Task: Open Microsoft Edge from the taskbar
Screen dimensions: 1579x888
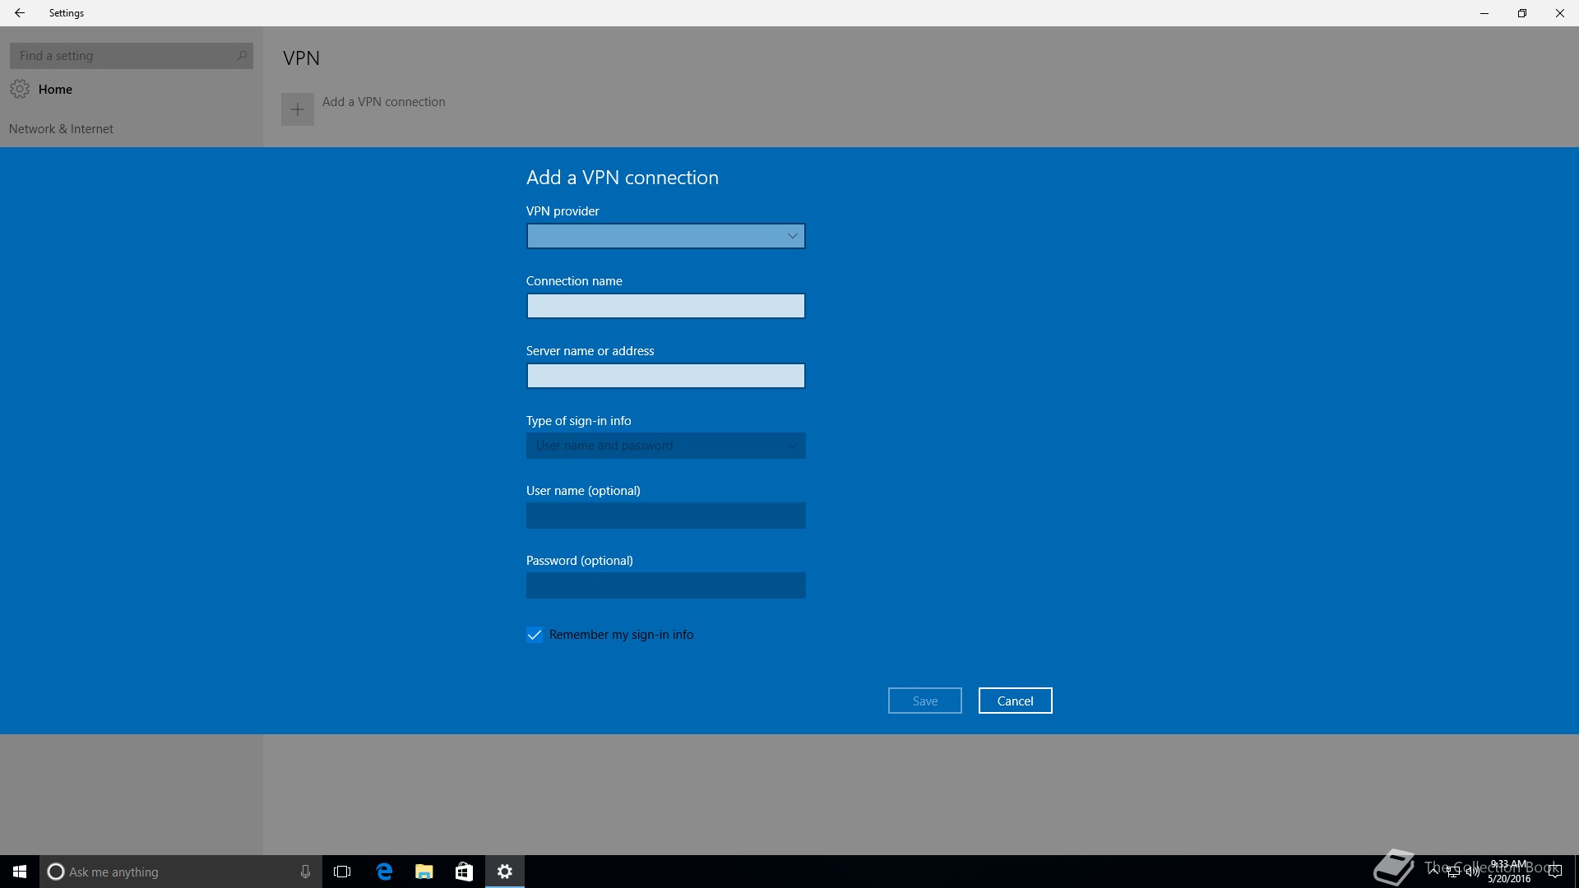Action: coord(384,872)
